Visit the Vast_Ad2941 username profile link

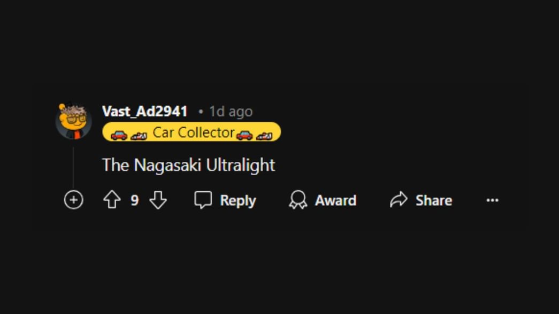tap(145, 112)
